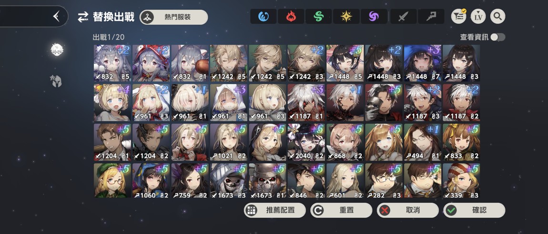The height and width of the screenshot is (234, 548).
Task: Click the 確認 confirm button
Action: (474, 210)
